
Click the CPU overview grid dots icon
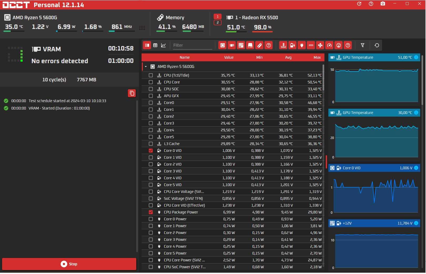(142, 28)
